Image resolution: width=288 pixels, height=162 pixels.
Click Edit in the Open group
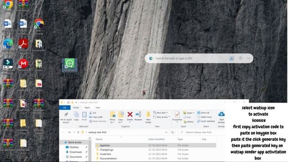tap(187, 117)
